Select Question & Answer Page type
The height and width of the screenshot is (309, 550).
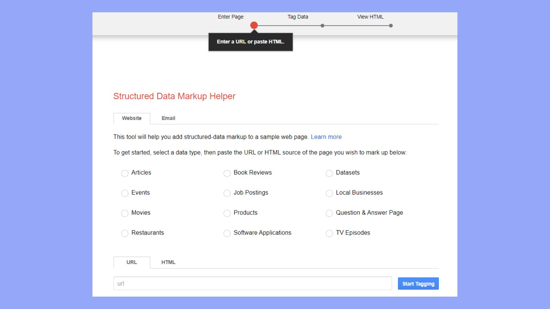pos(329,213)
